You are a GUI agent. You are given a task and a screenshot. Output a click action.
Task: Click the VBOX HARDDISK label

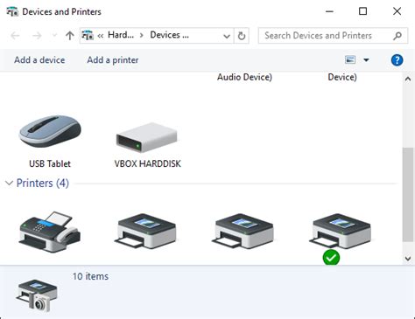[x=148, y=163]
